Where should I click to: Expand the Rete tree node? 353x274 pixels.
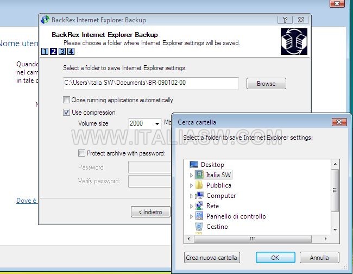point(191,206)
